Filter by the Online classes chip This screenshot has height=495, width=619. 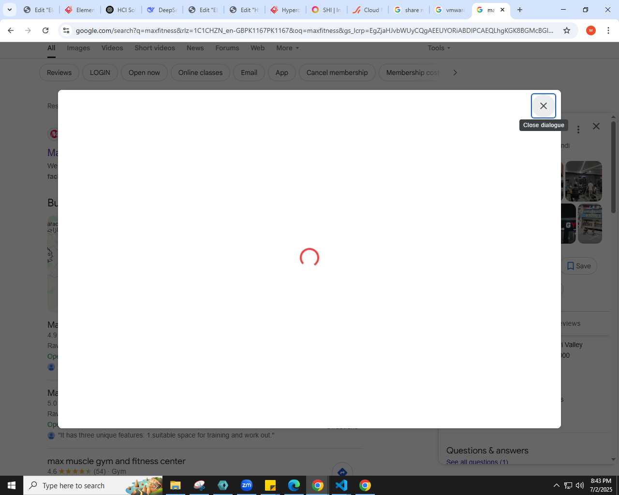pos(200,73)
